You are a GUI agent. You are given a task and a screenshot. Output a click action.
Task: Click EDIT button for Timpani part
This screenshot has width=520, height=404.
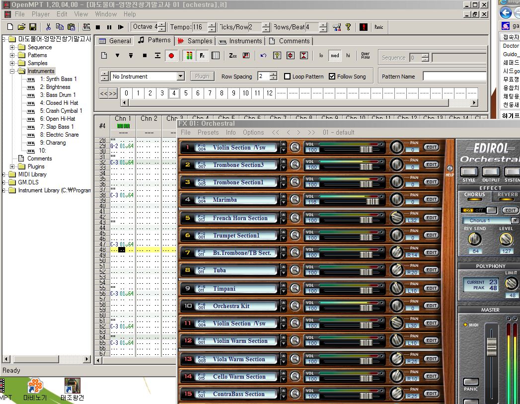pos(431,288)
